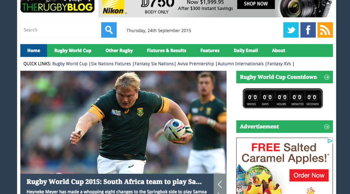Open the Fantasy XVs quick link

[279, 64]
